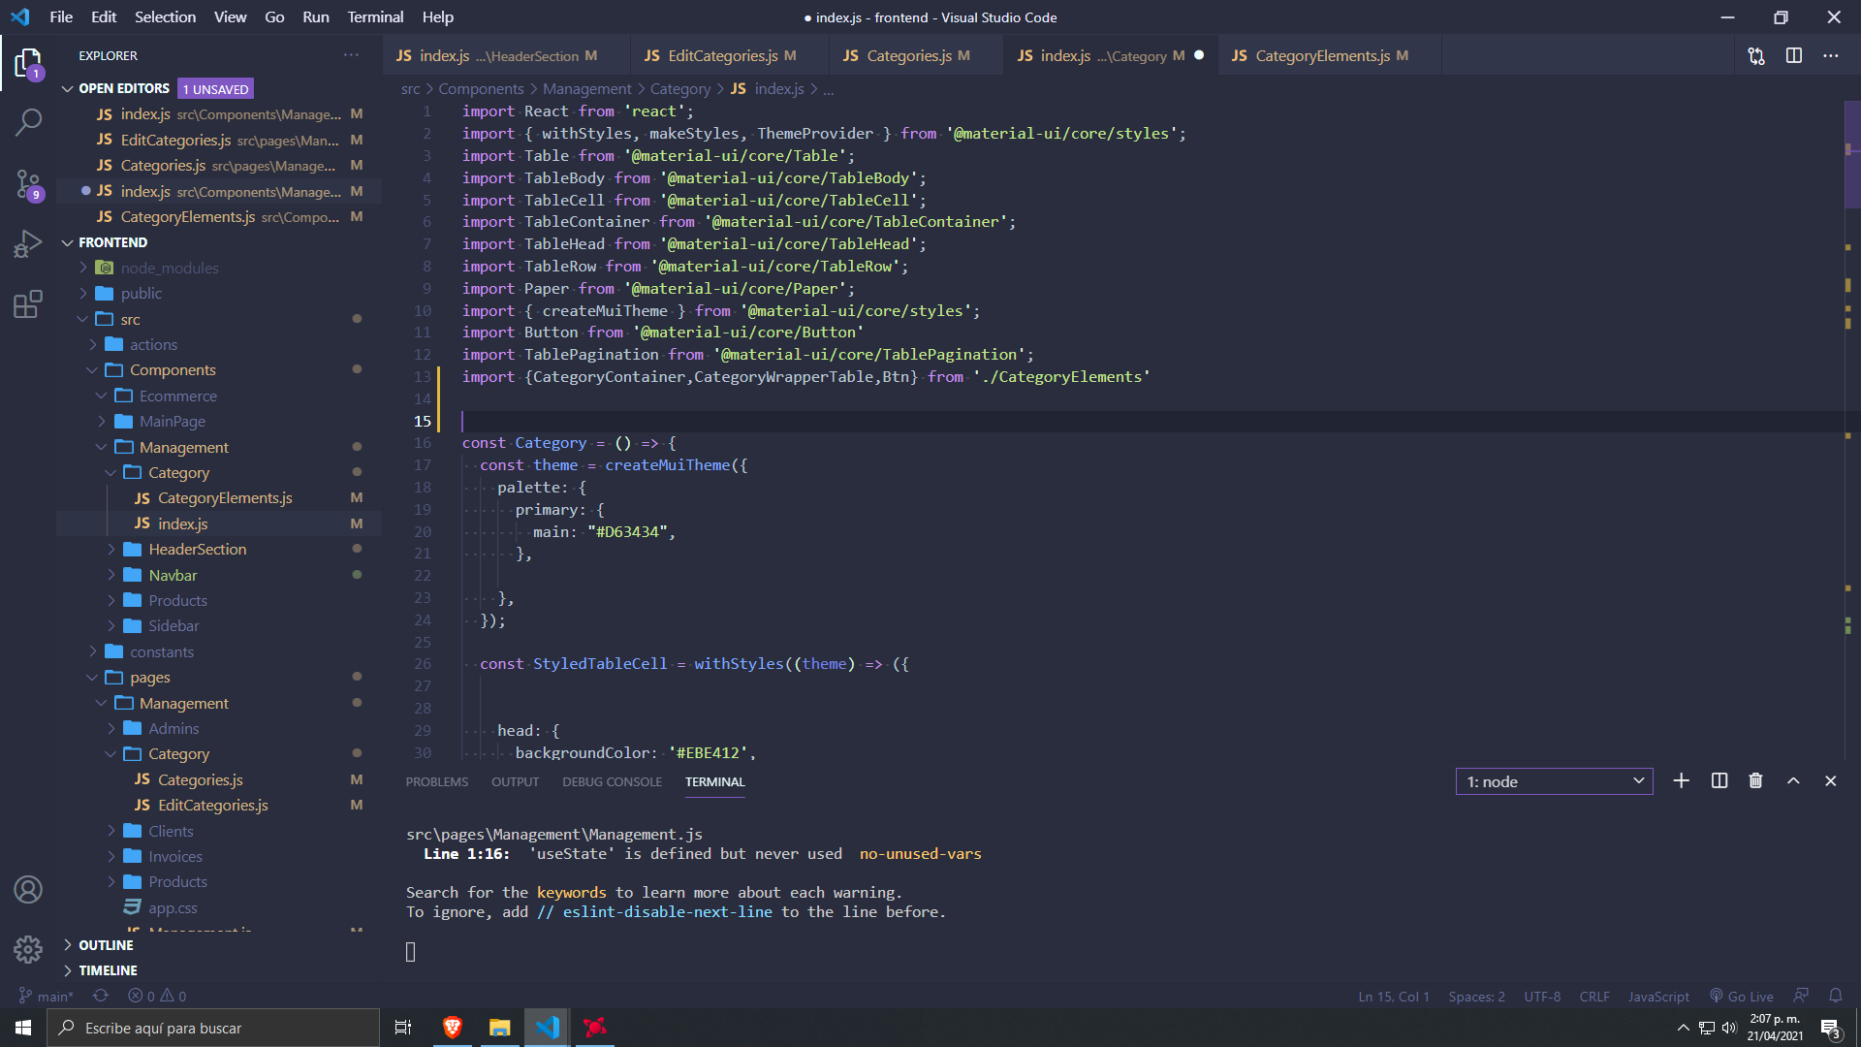This screenshot has width=1861, height=1047.
Task: Open Source Control view showing 9 changes
Action: coord(28,183)
